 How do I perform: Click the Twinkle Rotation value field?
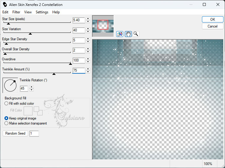tap(24, 88)
